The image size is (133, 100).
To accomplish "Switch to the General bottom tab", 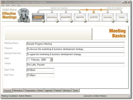I will [x=7, y=91].
